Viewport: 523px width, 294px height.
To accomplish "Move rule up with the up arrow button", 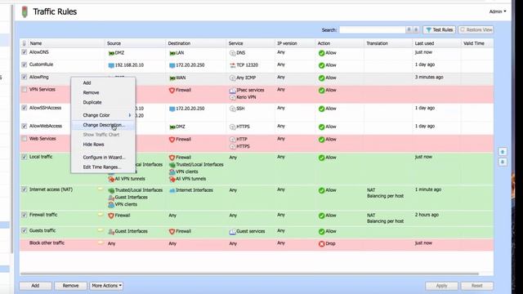I will (x=503, y=152).
